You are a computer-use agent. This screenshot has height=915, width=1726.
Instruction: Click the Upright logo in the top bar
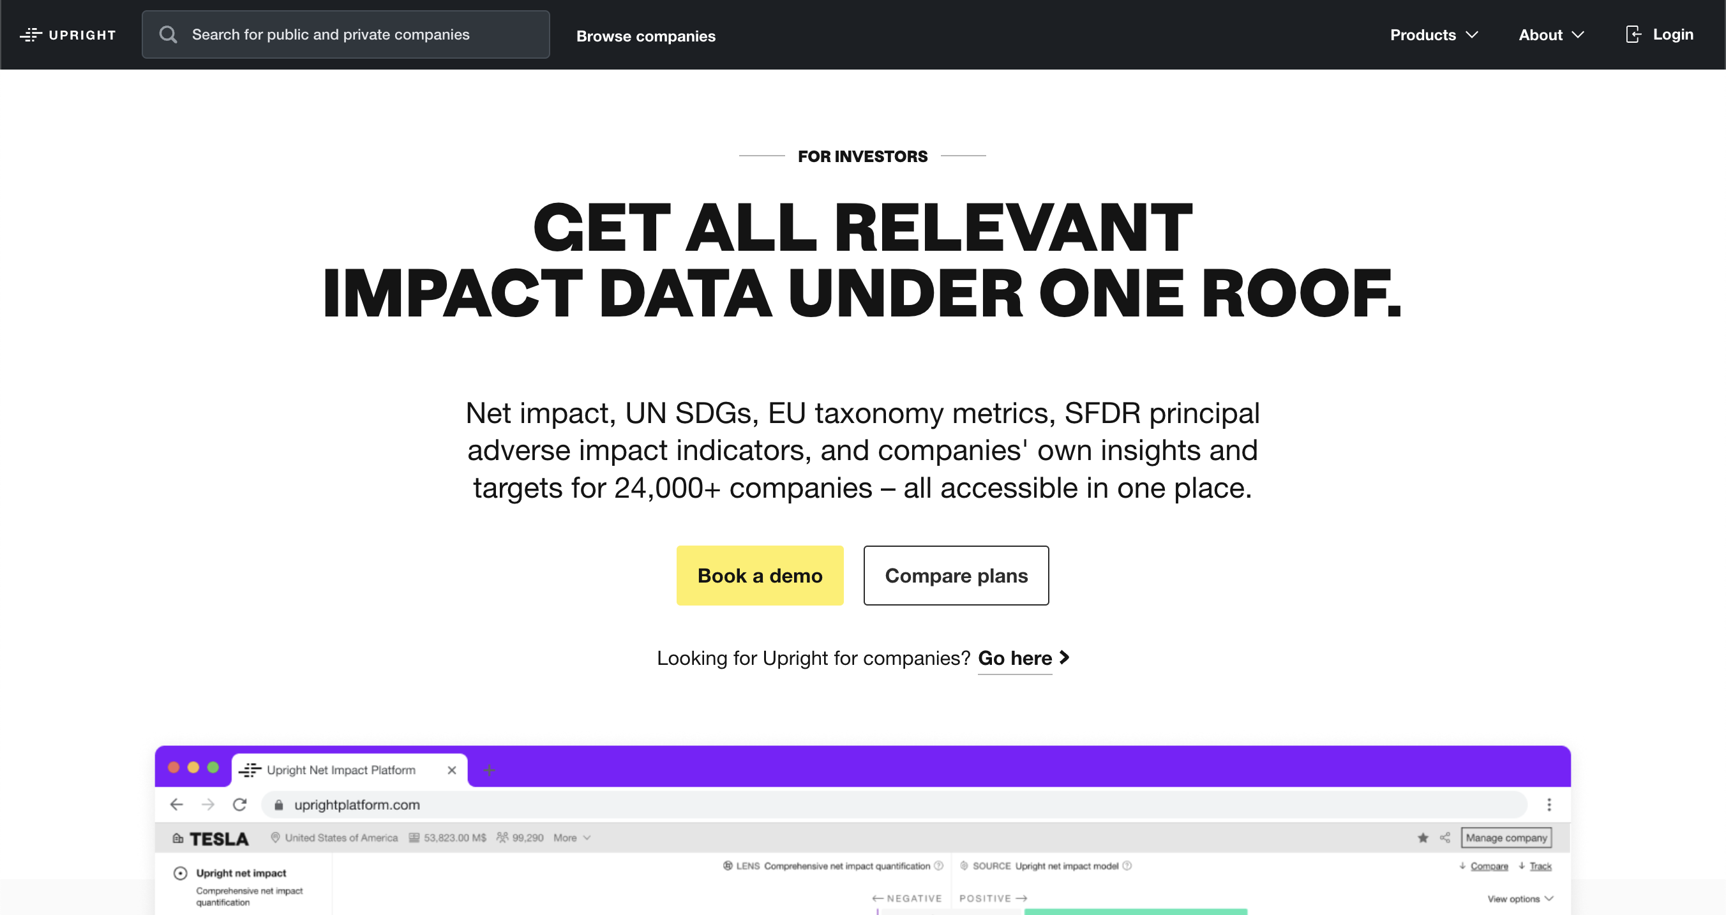(68, 35)
